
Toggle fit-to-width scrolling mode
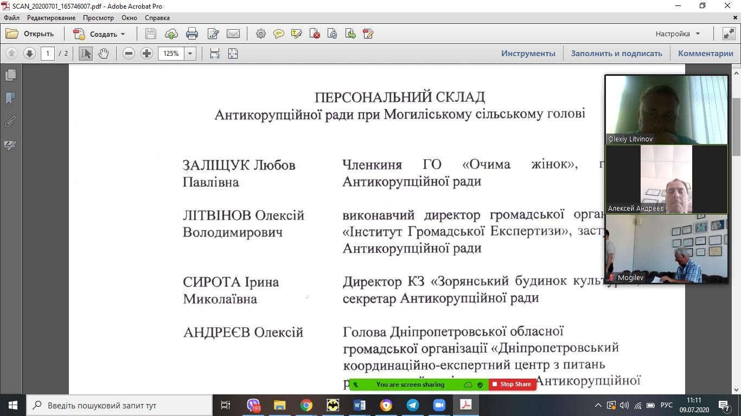tap(215, 54)
